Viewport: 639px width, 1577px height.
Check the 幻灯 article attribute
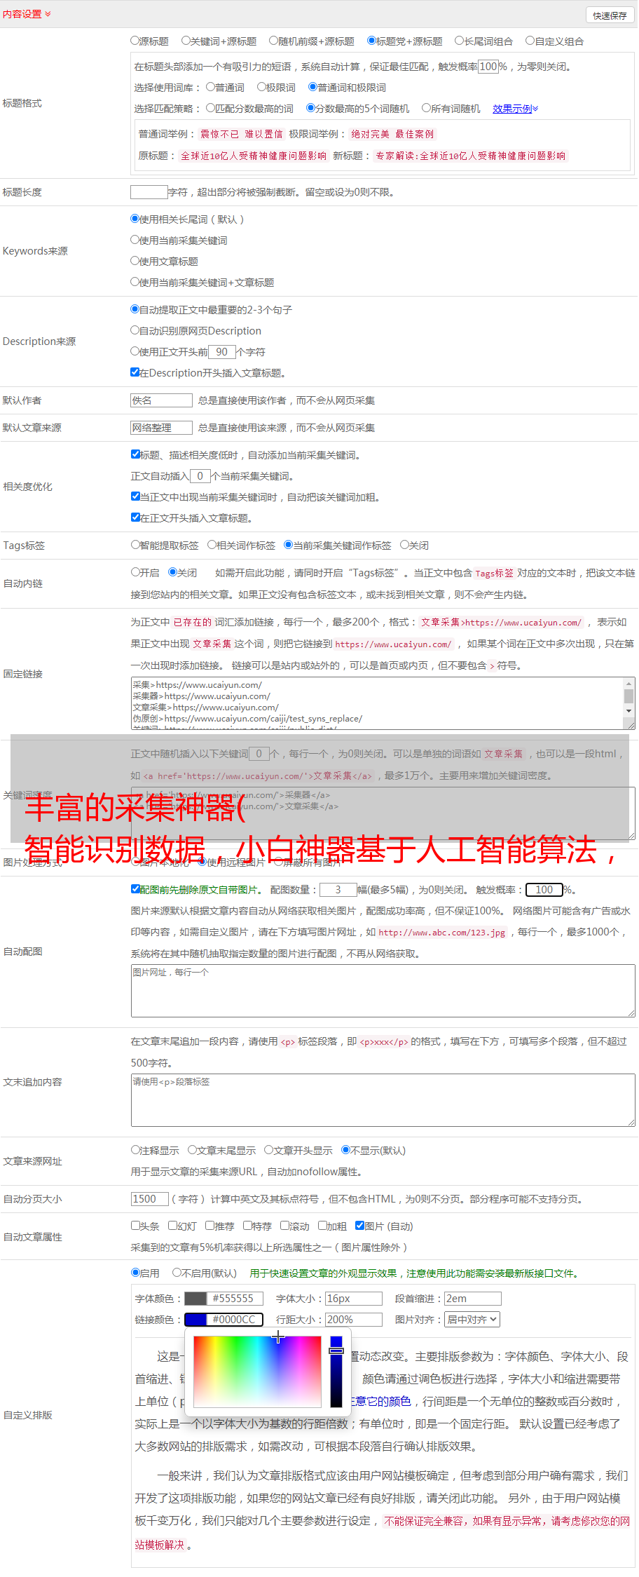[173, 1226]
